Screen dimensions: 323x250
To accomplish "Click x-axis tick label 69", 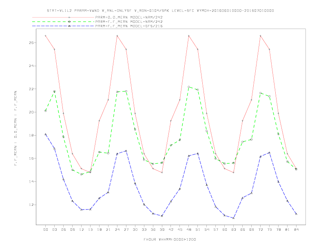I will tap(252, 230).
